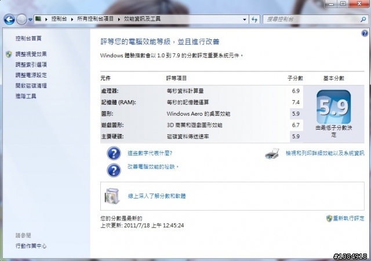Click the 6.9 processor subscore
Viewport: 371px width, 261px height.
pyautogui.click(x=296, y=91)
